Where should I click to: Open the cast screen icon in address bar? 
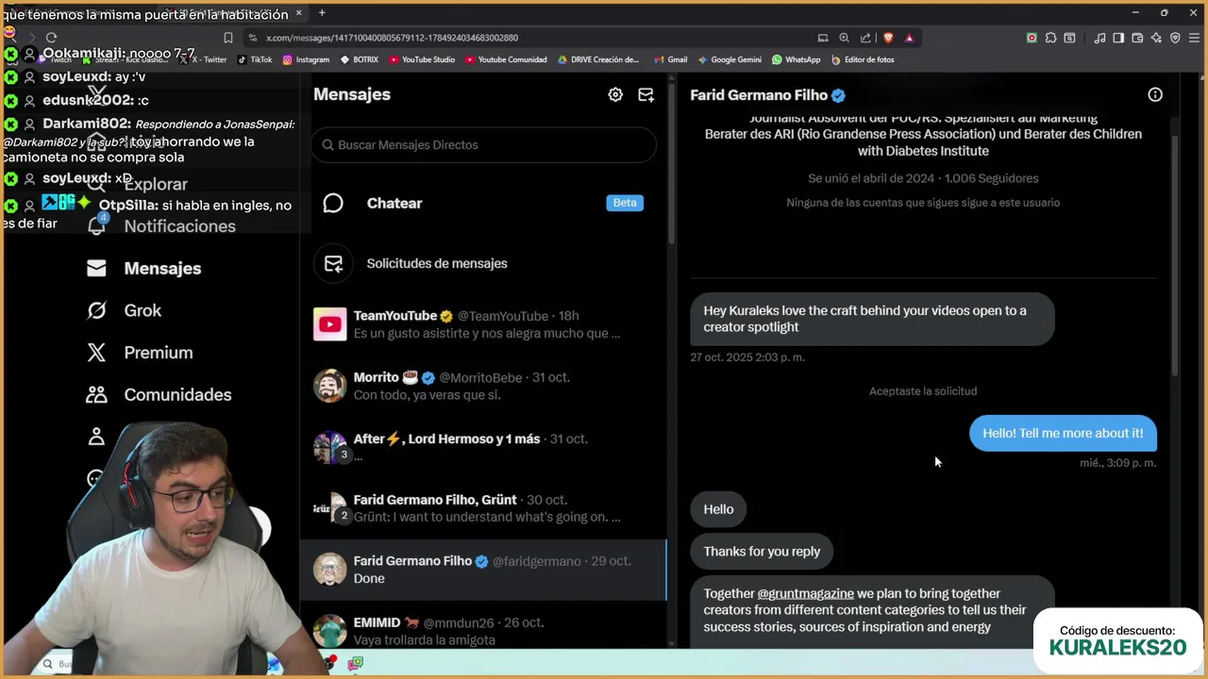coord(823,38)
